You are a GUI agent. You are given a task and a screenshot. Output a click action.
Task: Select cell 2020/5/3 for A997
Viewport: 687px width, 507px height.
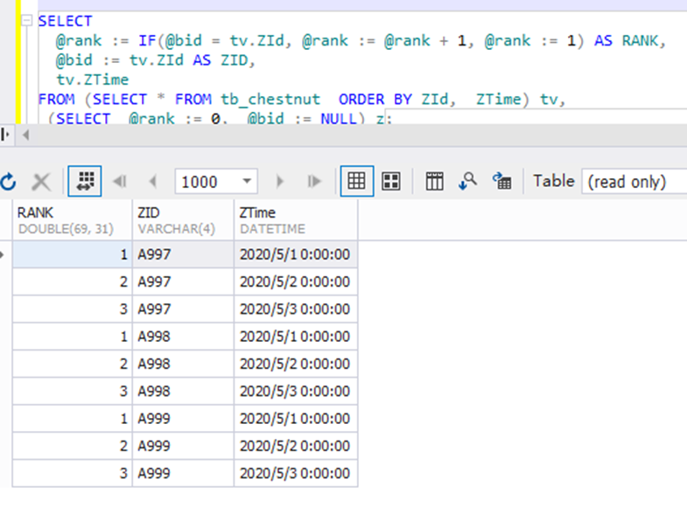(296, 309)
